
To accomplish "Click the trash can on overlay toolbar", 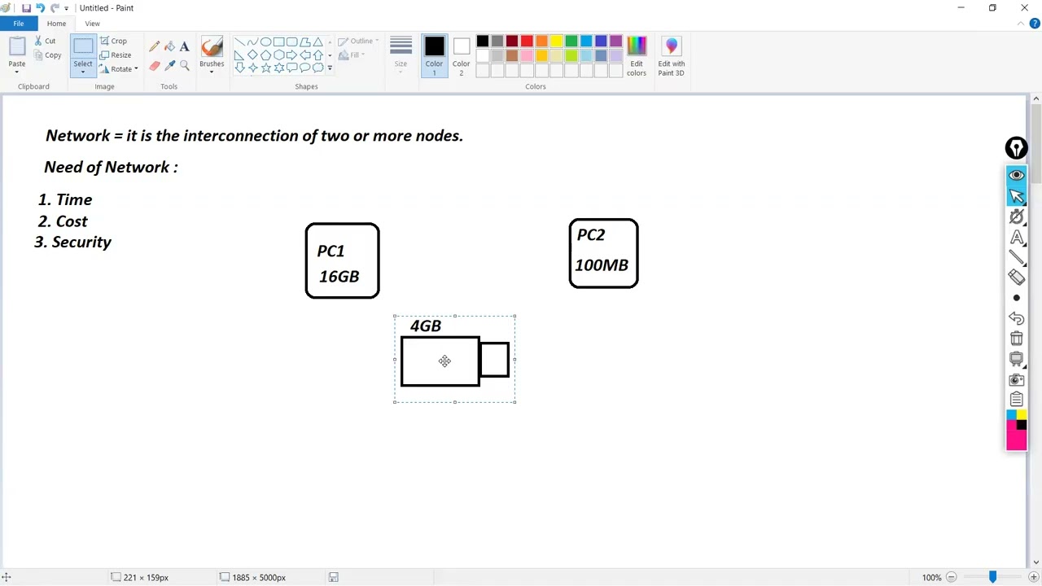I will pyautogui.click(x=1016, y=339).
